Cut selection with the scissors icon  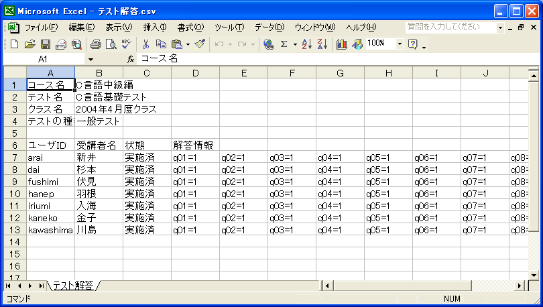click(145, 44)
